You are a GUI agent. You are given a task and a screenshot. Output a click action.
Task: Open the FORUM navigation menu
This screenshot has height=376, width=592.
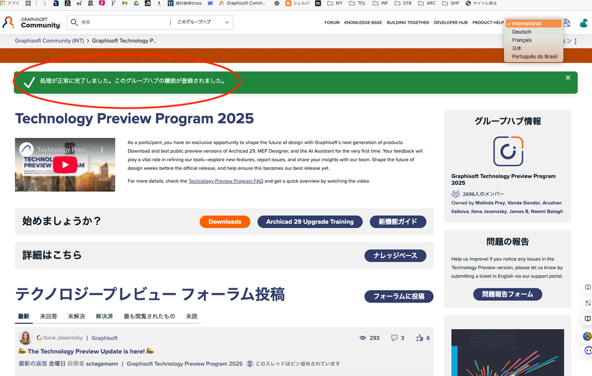pos(332,23)
